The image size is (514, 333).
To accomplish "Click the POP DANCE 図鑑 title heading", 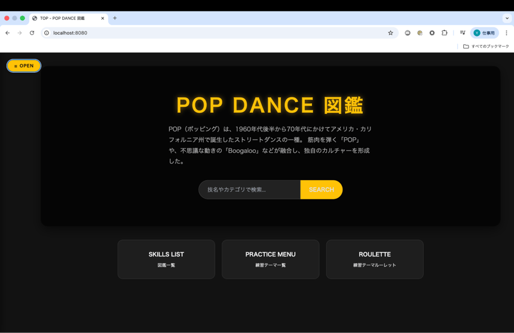I will [270, 105].
